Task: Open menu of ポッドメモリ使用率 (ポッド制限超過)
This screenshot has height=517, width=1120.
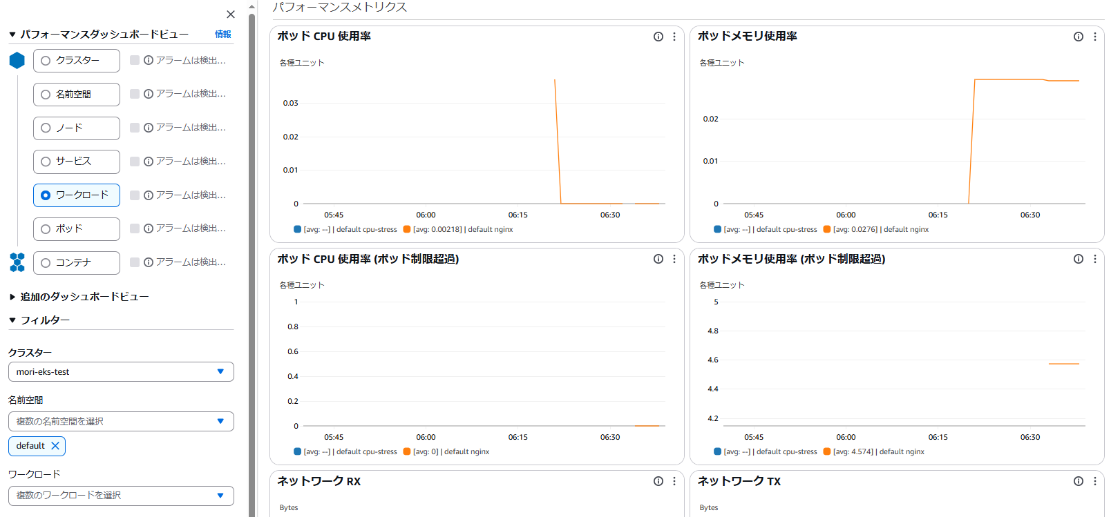Action: pyautogui.click(x=1094, y=259)
